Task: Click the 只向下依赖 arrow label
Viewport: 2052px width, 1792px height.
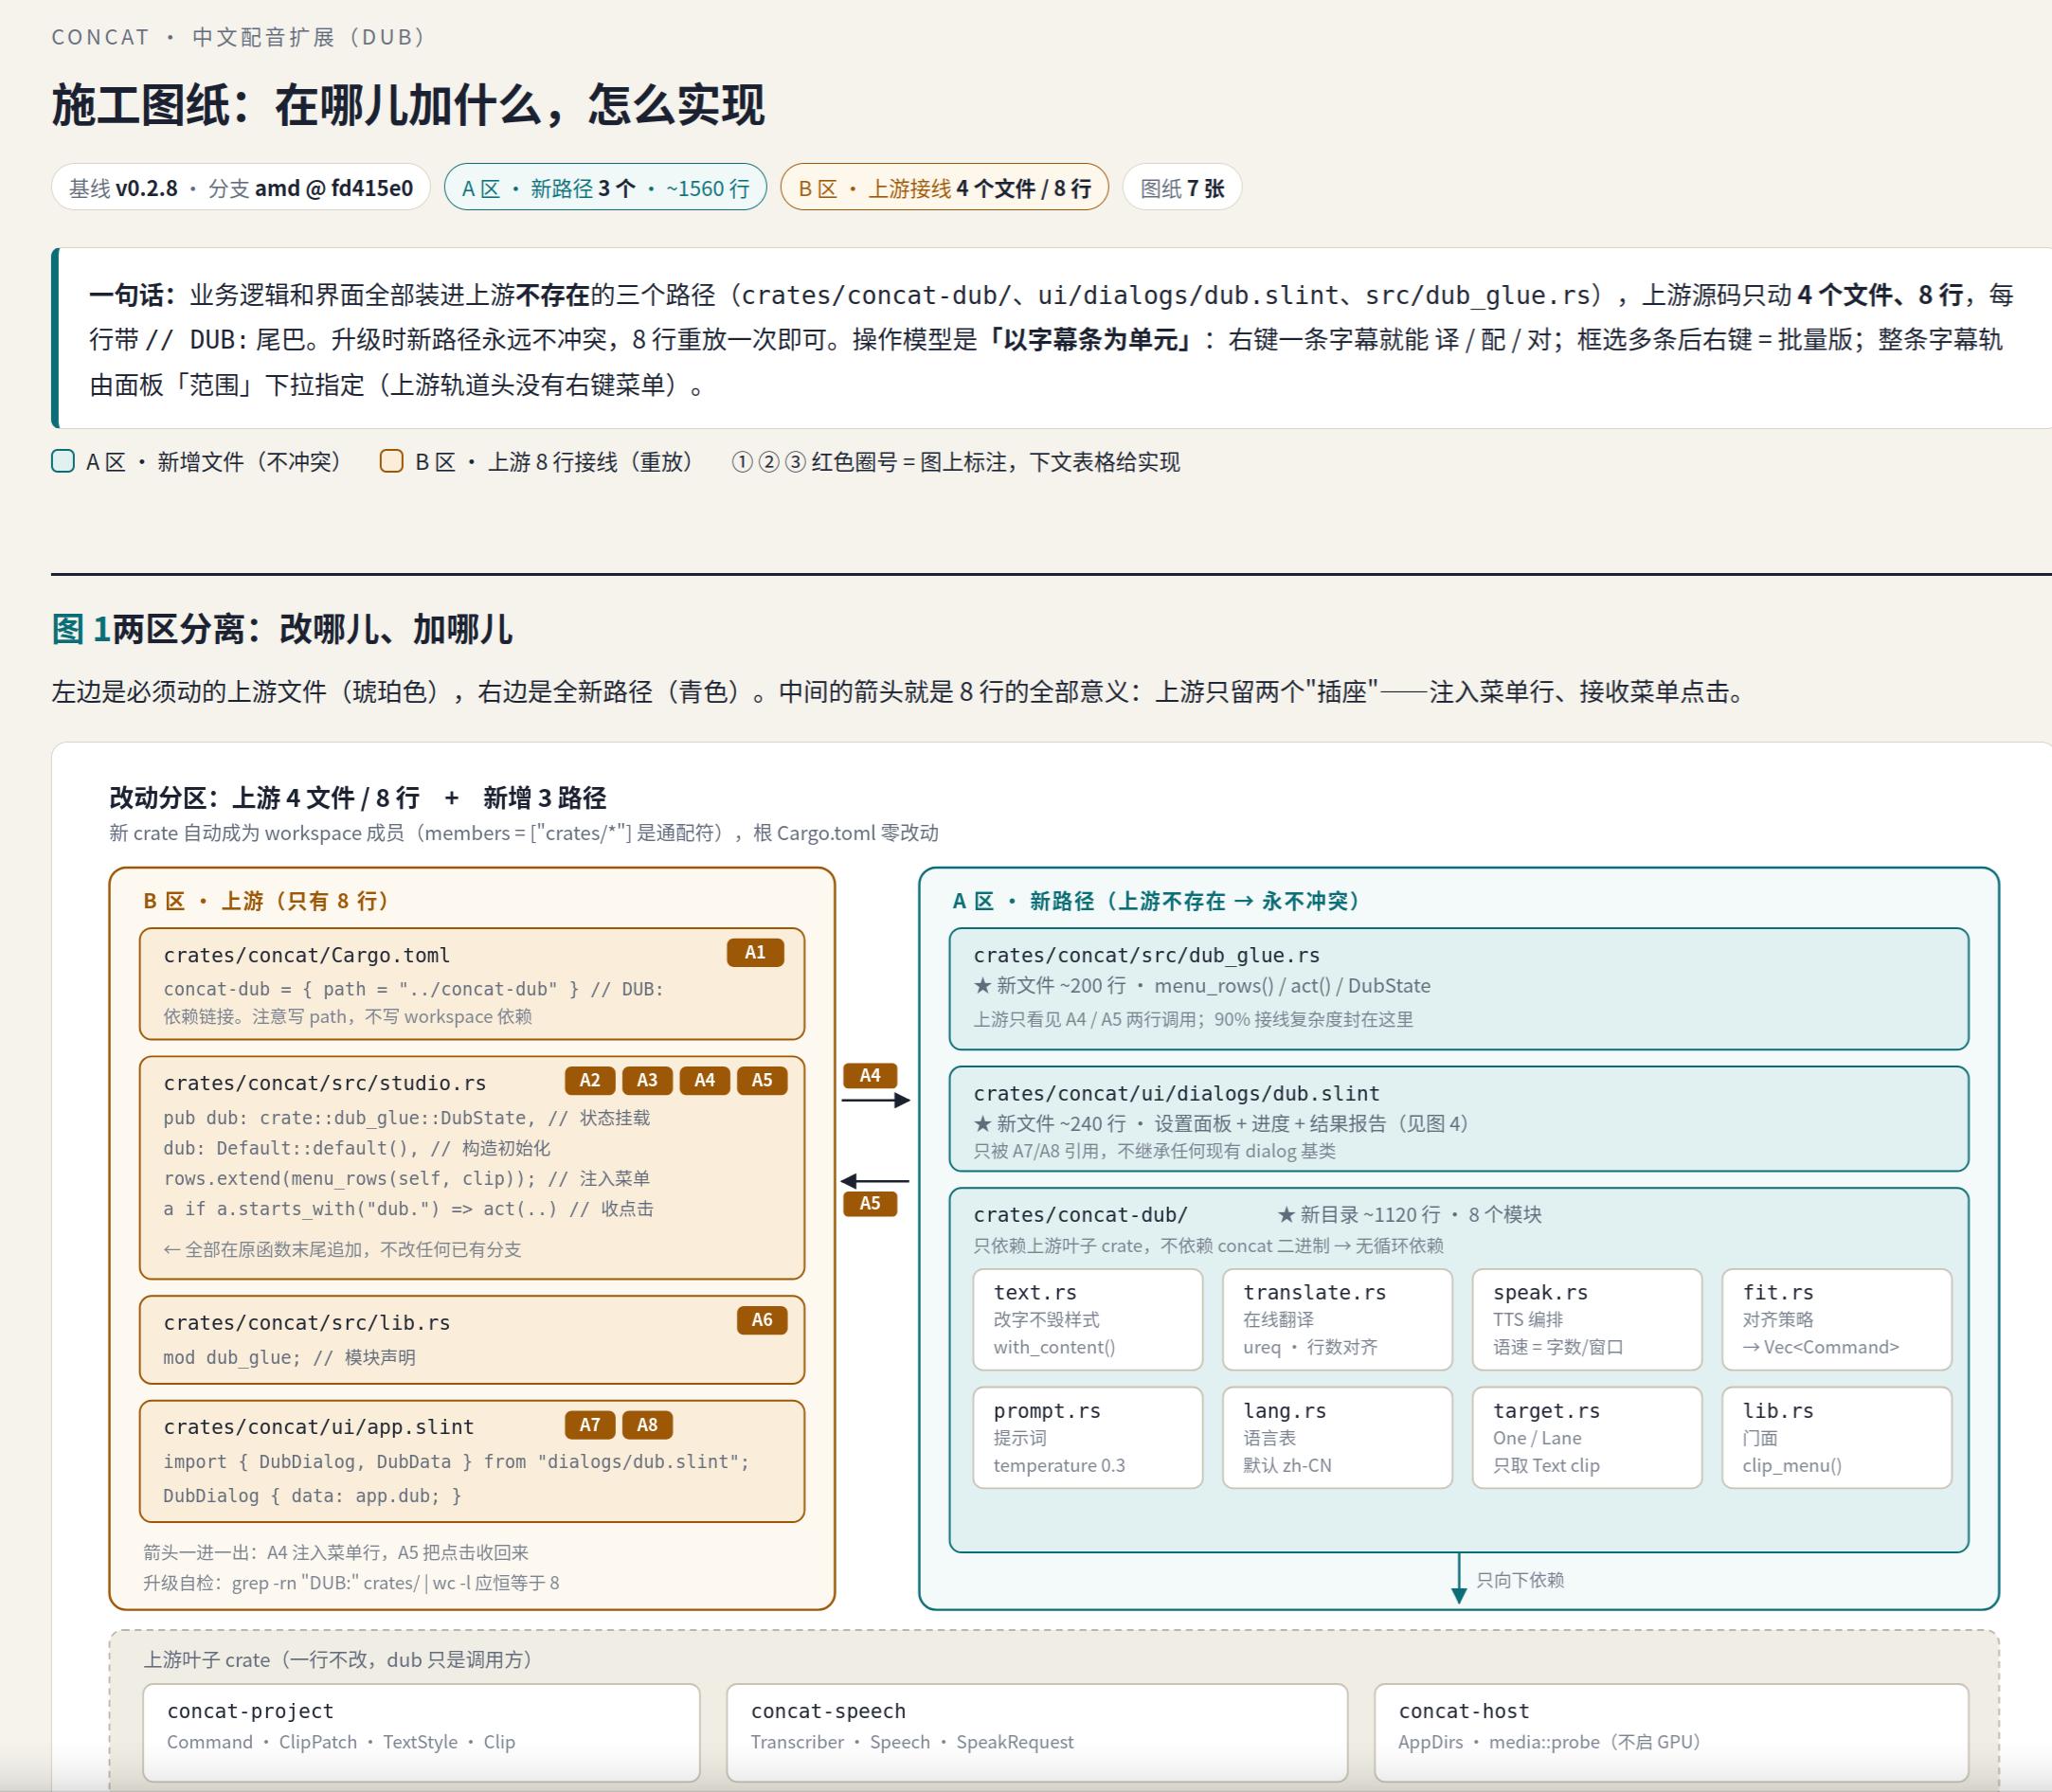Action: [x=1519, y=1580]
